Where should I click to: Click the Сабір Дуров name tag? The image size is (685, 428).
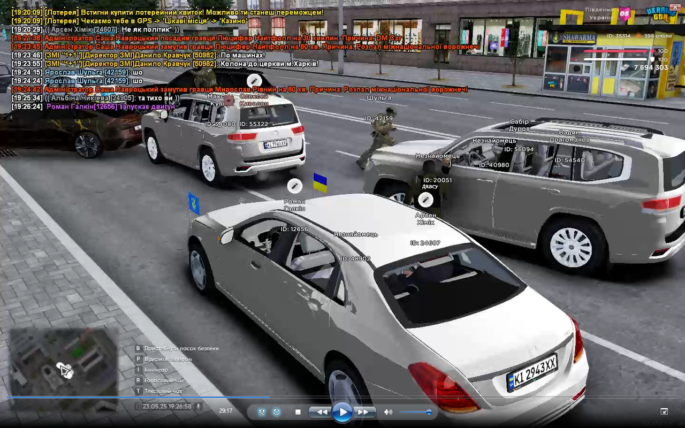pos(519,125)
